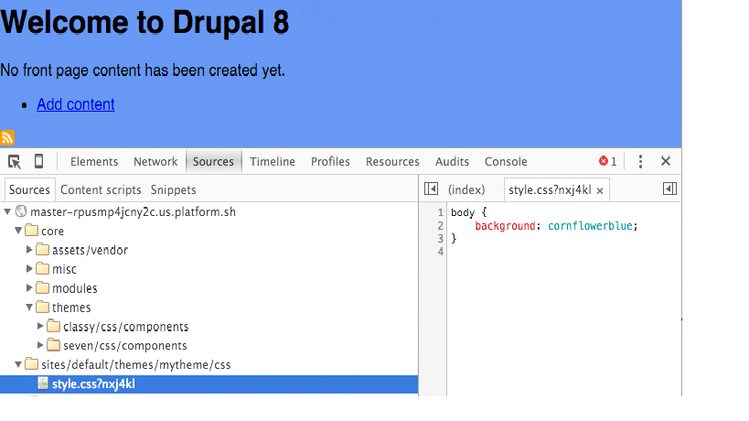Click the domain globe icon in tree
The width and height of the screenshot is (749, 421).
tap(21, 211)
